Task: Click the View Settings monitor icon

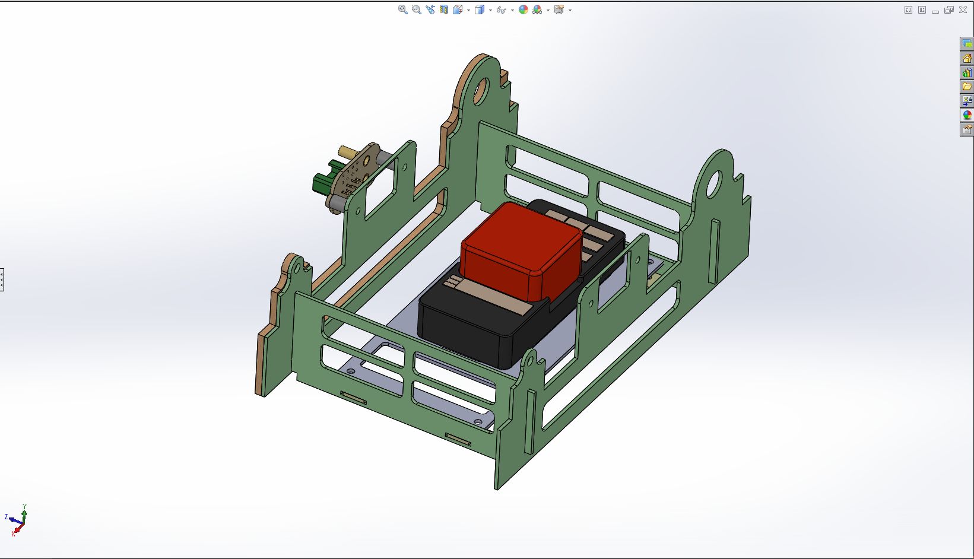Action: [559, 9]
